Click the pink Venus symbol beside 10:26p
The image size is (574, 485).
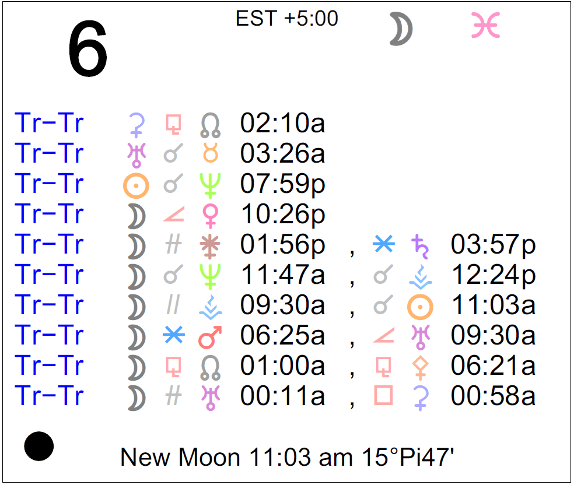pyautogui.click(x=208, y=216)
